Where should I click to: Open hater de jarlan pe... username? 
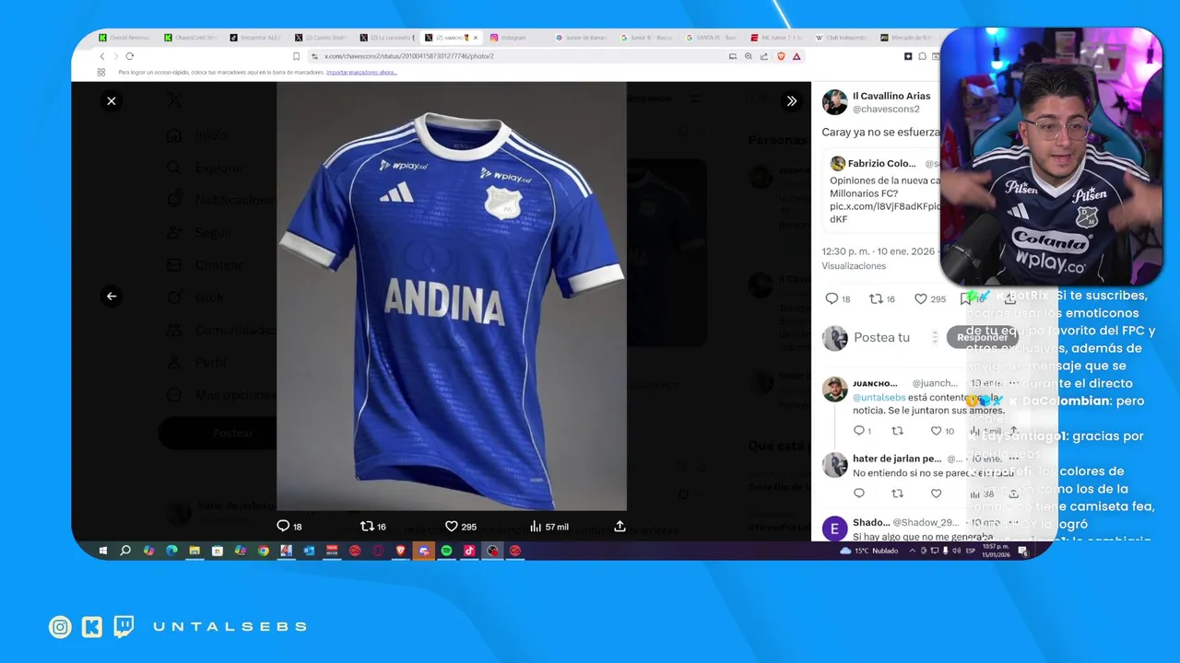[896, 459]
